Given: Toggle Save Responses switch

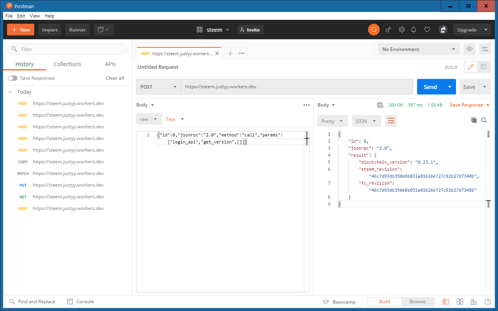Looking at the screenshot, I should [13, 78].
